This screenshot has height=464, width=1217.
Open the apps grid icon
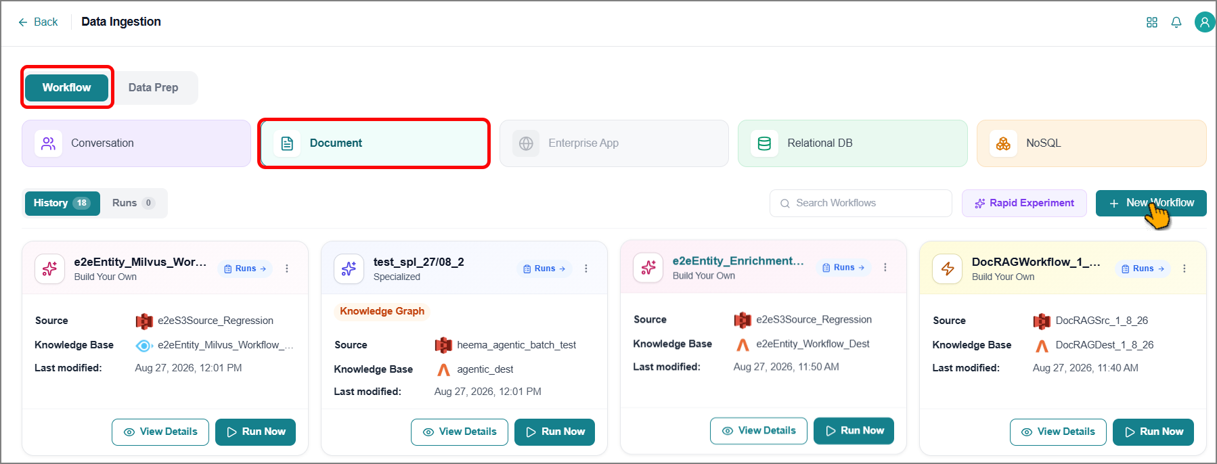1151,22
